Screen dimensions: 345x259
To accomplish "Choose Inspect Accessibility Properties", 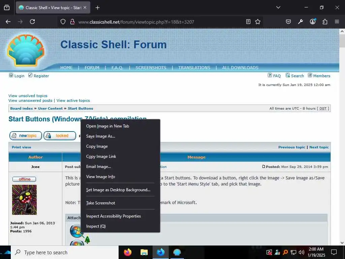I will (x=120, y=216).
